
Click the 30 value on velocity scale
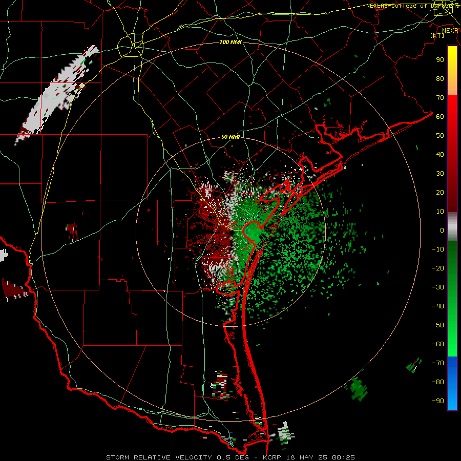point(440,174)
